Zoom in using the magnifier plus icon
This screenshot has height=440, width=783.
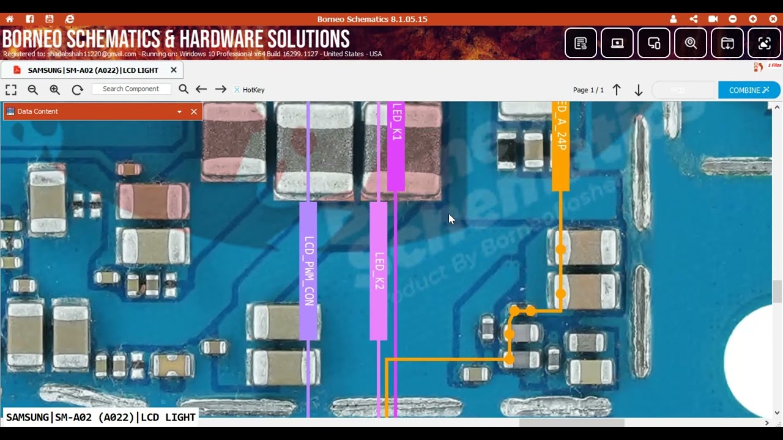coord(55,90)
